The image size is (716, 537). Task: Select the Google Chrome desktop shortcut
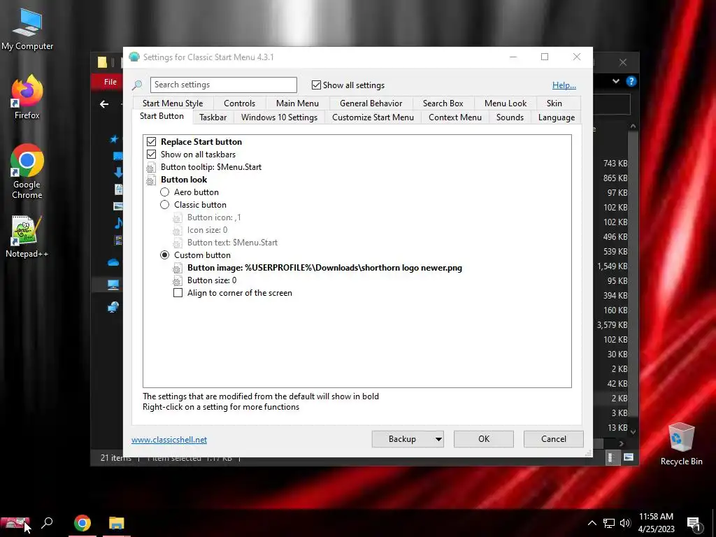pyautogui.click(x=27, y=172)
